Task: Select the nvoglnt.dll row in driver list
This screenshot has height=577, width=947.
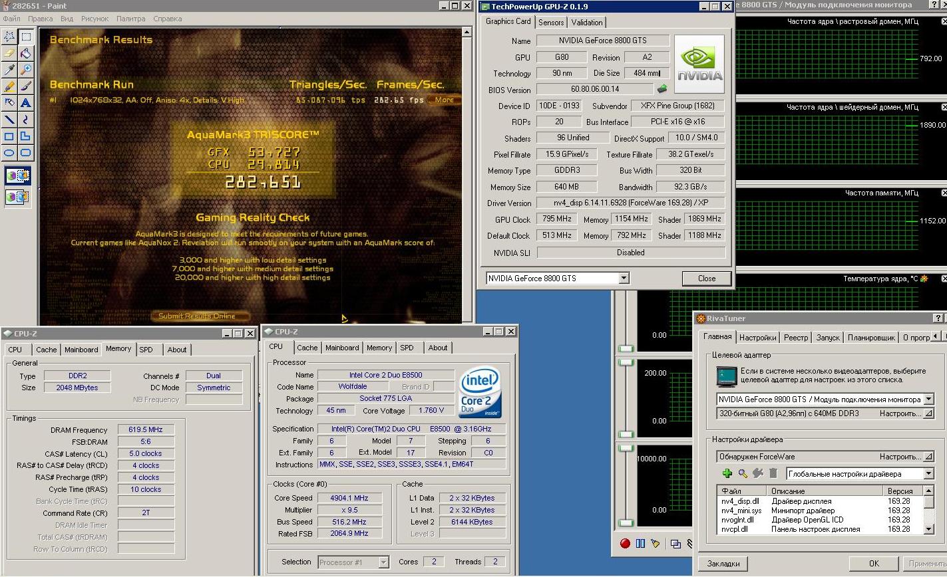Action: pos(820,520)
